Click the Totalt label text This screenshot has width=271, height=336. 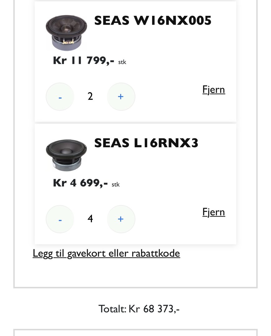point(112,309)
